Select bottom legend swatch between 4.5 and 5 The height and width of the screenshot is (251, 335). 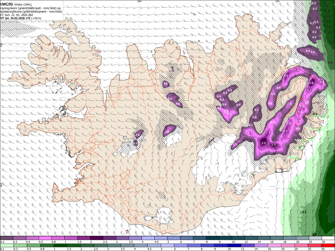(x=154, y=246)
